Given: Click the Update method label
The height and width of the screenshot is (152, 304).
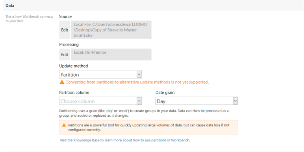Looking at the screenshot, I should (x=74, y=66).
